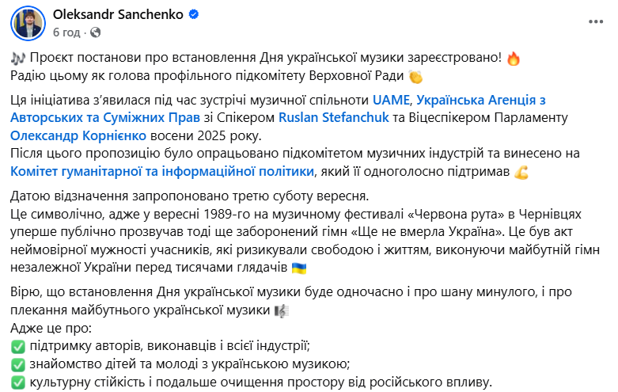Open the post timestamp '6 год'

(x=65, y=32)
